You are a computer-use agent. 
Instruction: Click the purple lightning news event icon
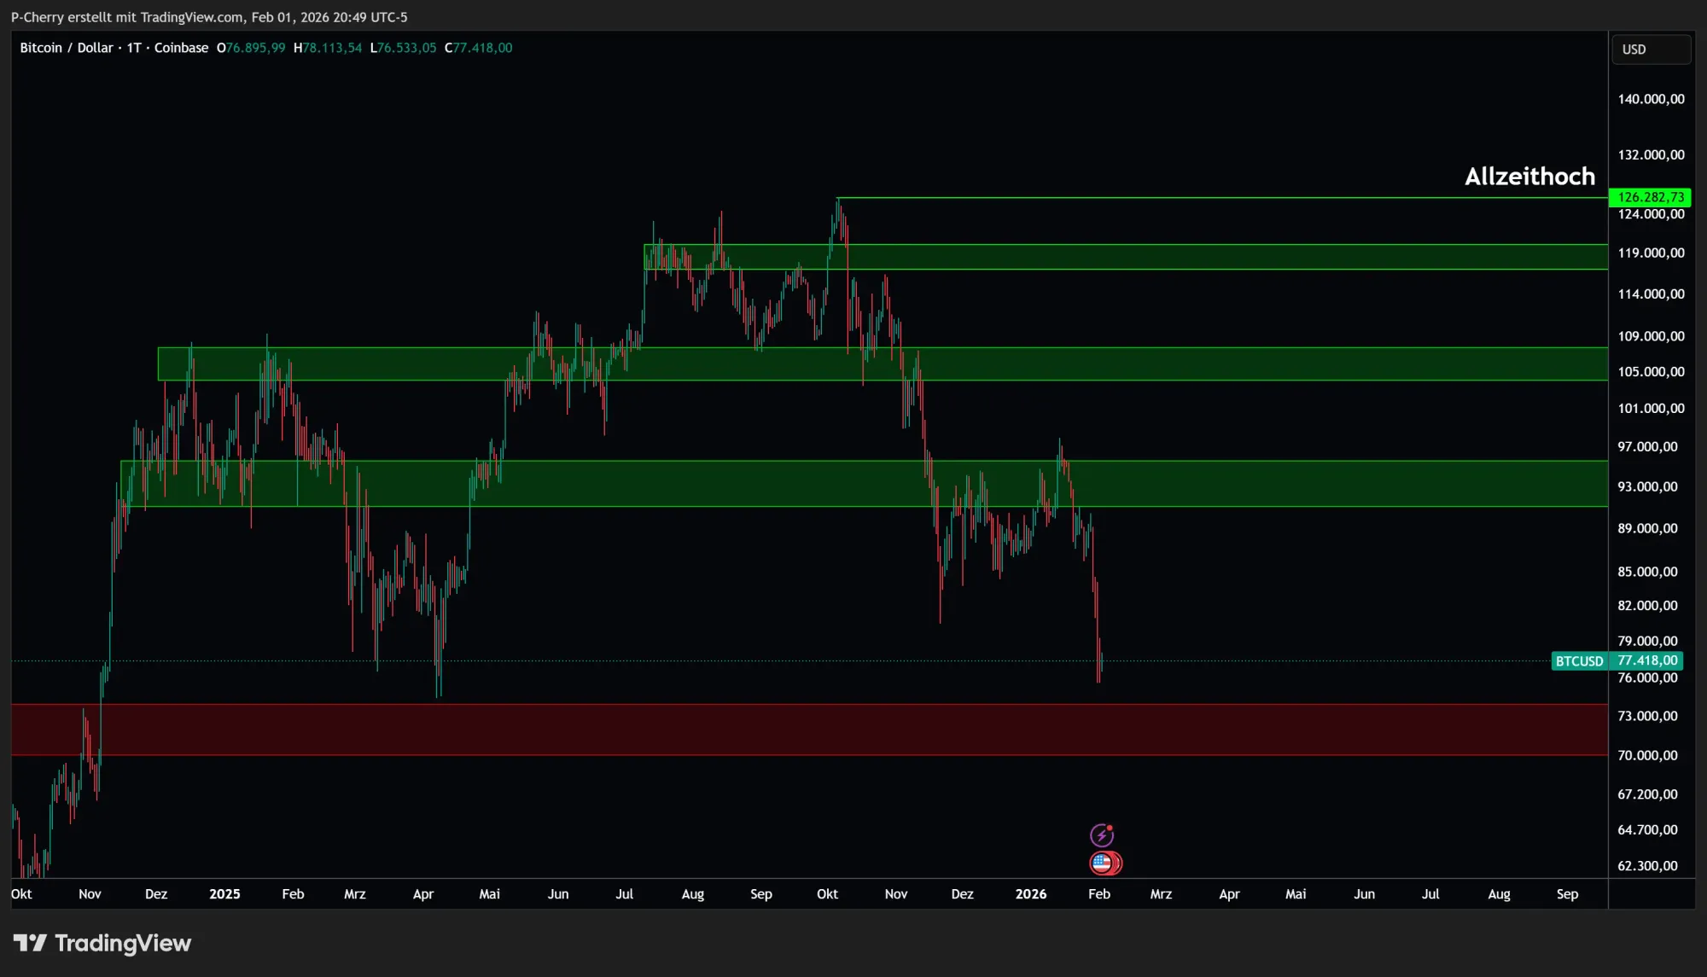tap(1102, 835)
